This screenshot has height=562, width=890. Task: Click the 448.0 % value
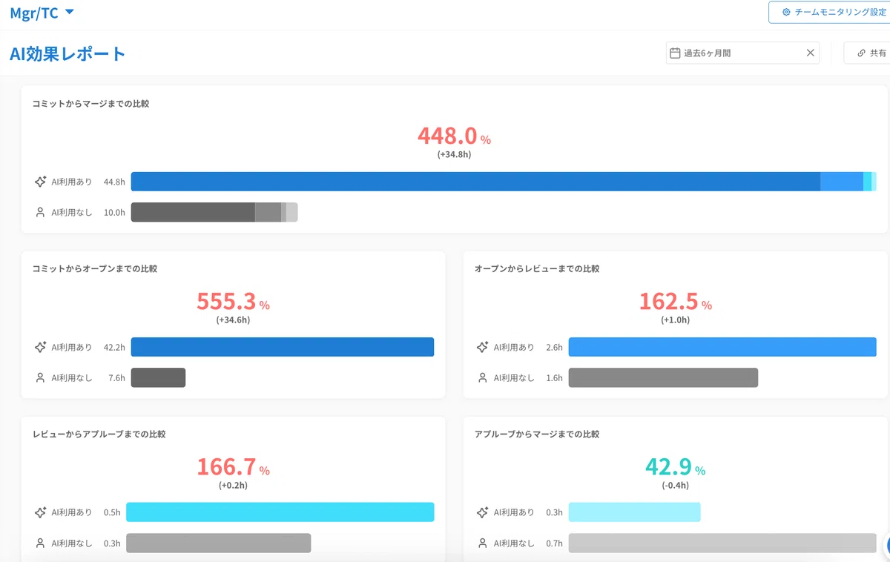tap(454, 136)
